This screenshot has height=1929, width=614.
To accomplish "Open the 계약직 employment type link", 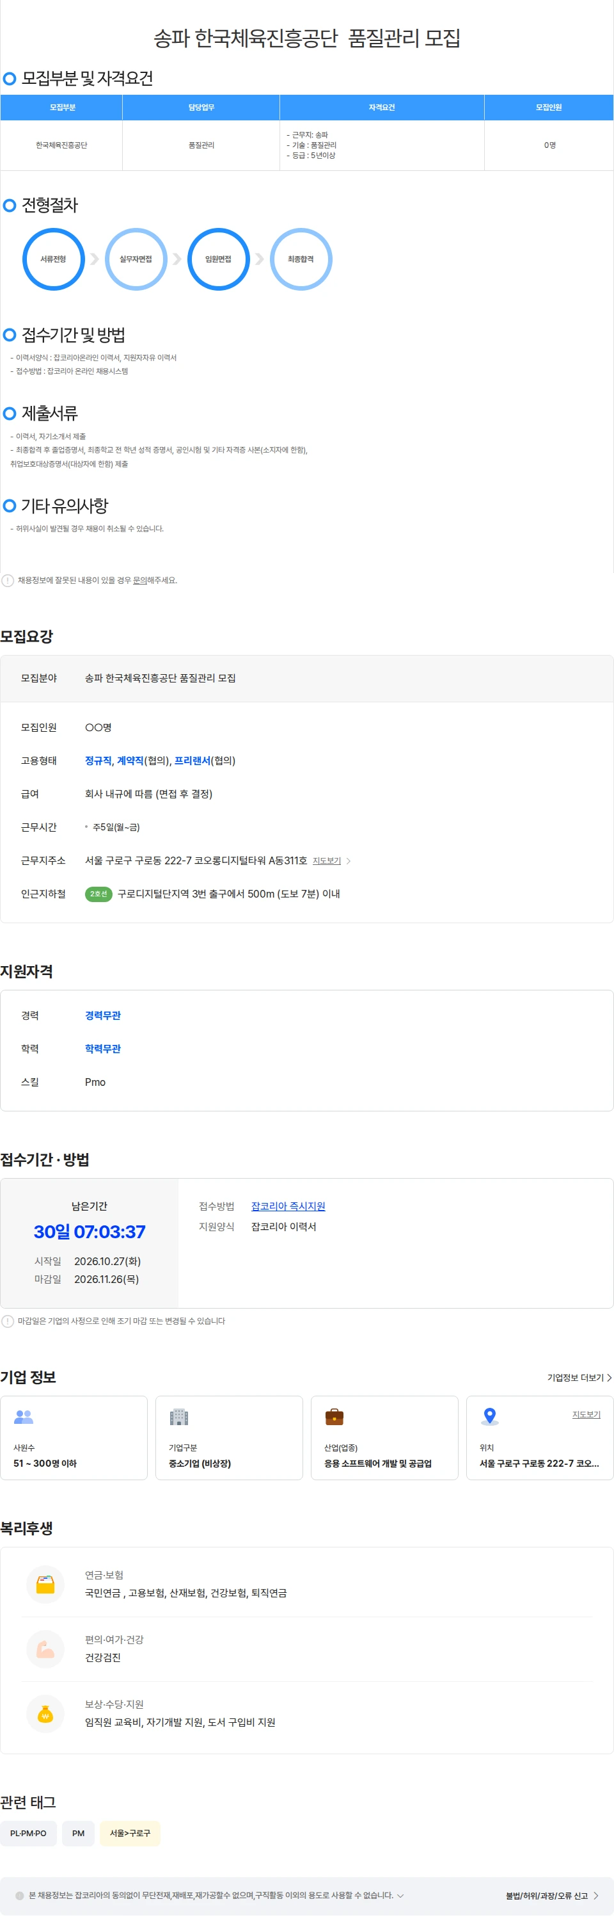I will (130, 761).
